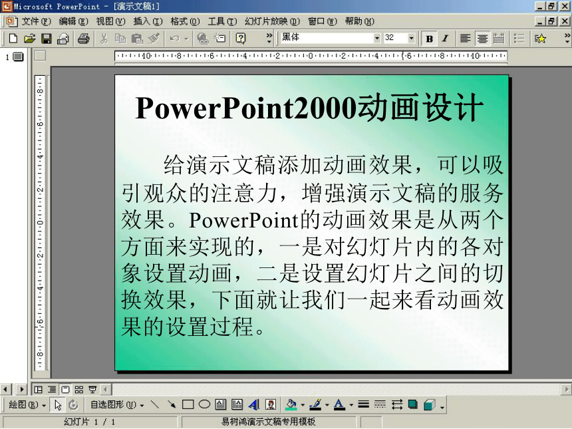Choose dash style
Viewport: 572px width, 429px height.
point(380,404)
